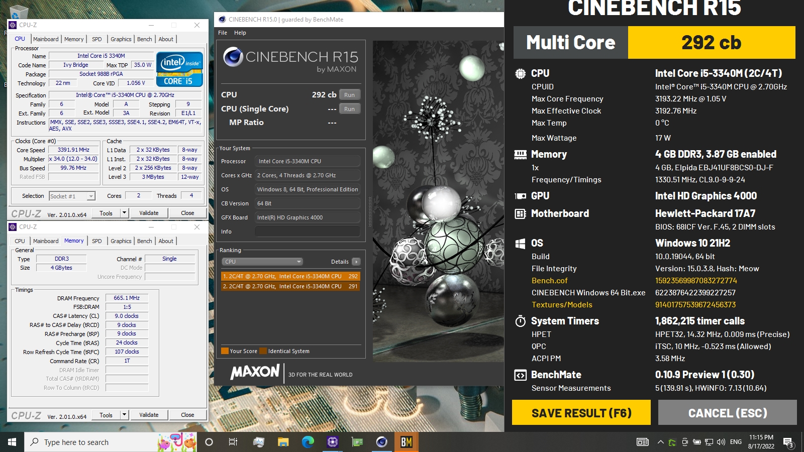Screen dimensions: 804x452
Task: Open Cortana from the taskbar circle icon
Action: (209, 442)
